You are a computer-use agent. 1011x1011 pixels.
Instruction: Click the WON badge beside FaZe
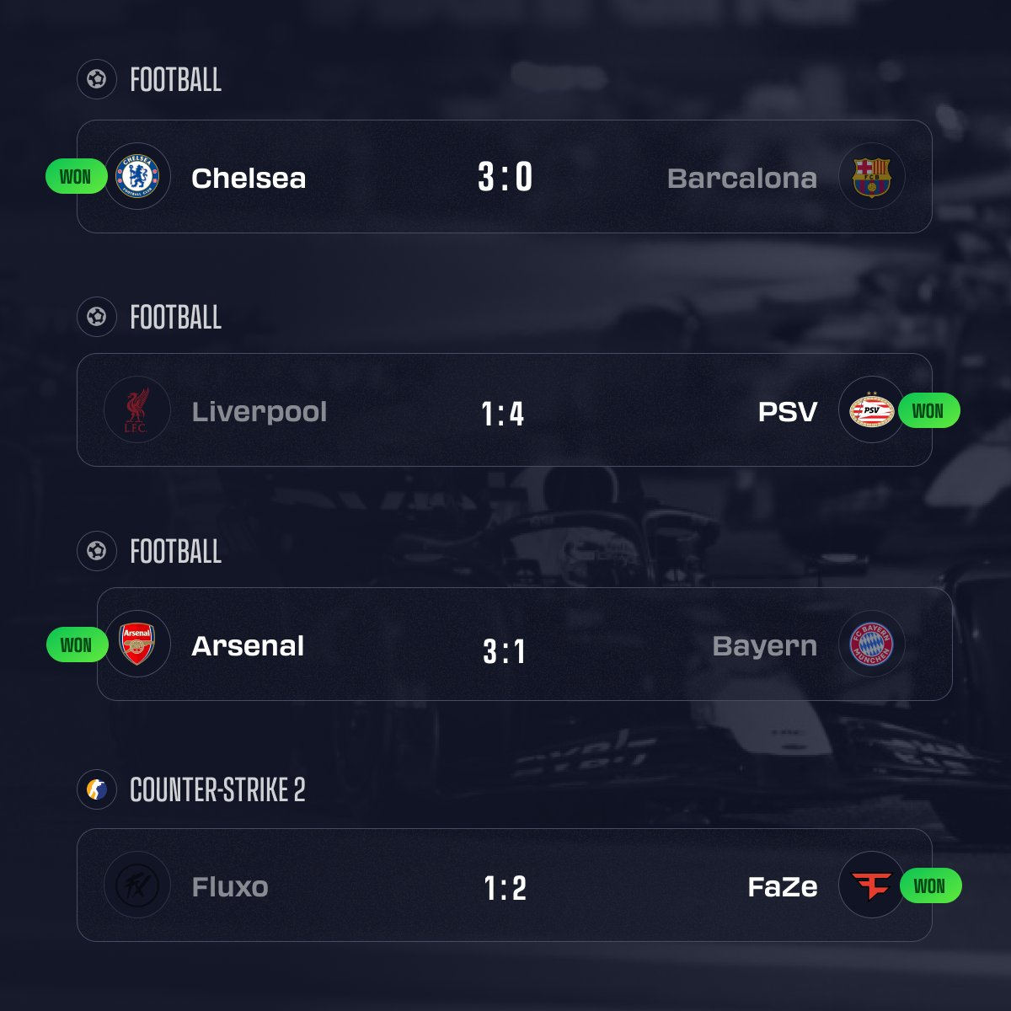(929, 886)
